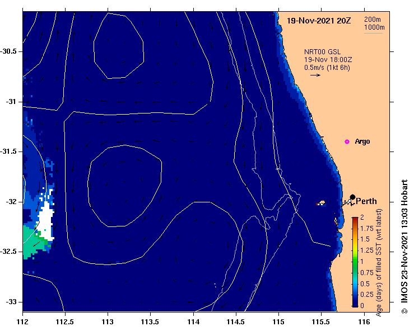This screenshot has height=331, width=414.
Task: Click the '-30.5' latitude axis label
Action: 9,51
